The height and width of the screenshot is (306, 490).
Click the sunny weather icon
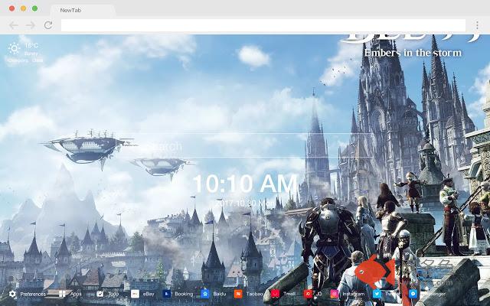point(14,49)
